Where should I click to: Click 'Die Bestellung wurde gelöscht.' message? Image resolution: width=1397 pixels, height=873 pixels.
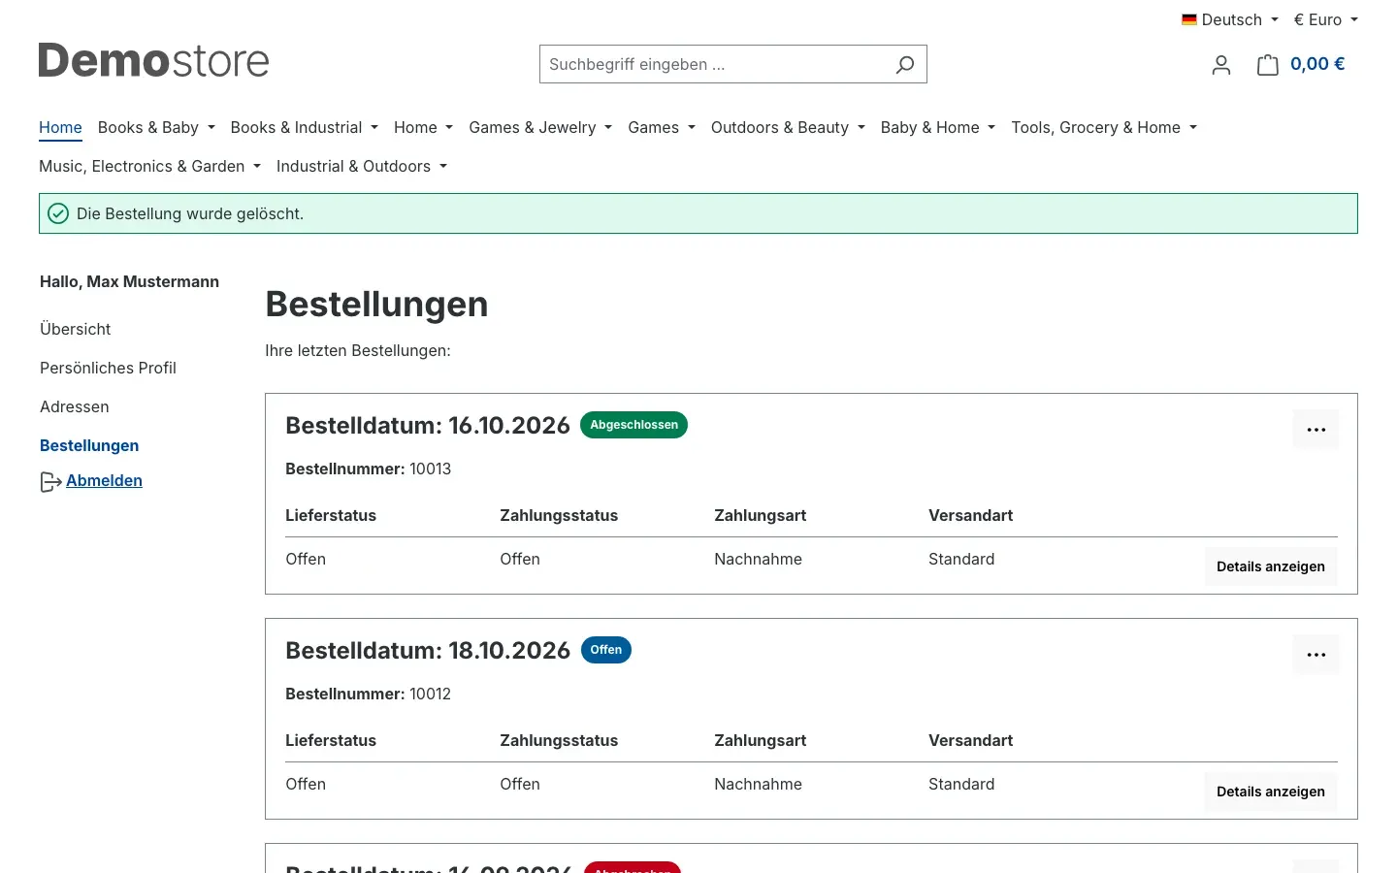(x=190, y=213)
